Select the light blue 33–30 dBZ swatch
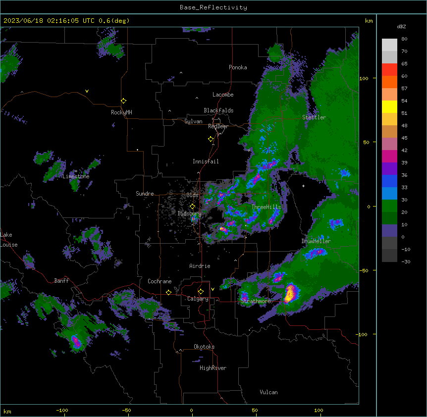The image size is (427, 417). tap(389, 194)
